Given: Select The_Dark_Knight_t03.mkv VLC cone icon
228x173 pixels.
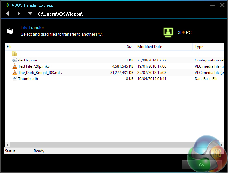Looking at the screenshot, I should click(x=14, y=72).
